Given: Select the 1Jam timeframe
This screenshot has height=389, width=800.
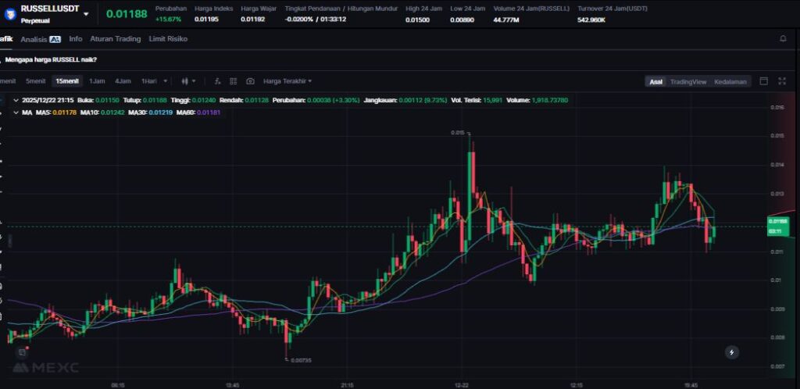Looking at the screenshot, I should pos(97,81).
